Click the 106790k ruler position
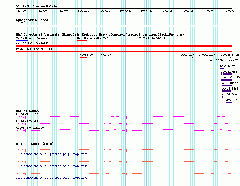 [104, 11]
